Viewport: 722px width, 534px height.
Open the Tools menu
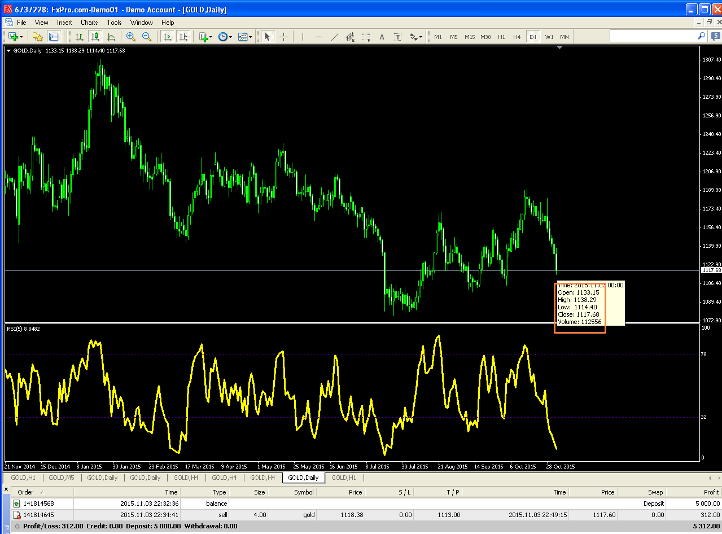pos(114,23)
